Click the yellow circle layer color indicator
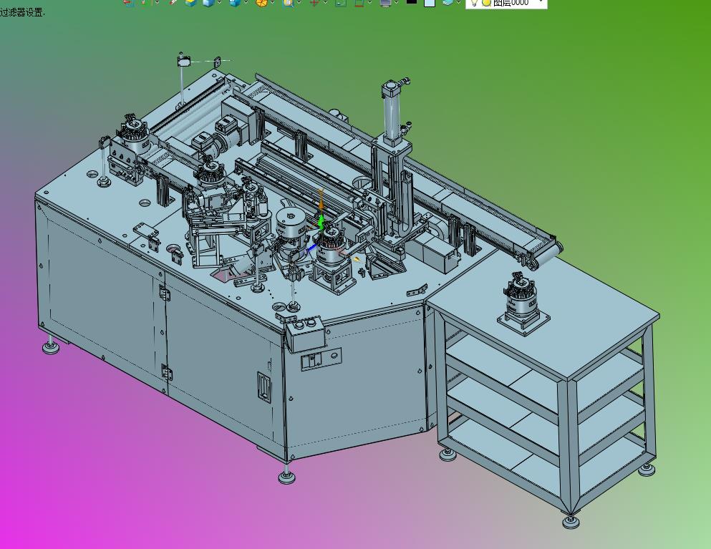Viewport: 711px width, 549px height. pyautogui.click(x=486, y=3)
